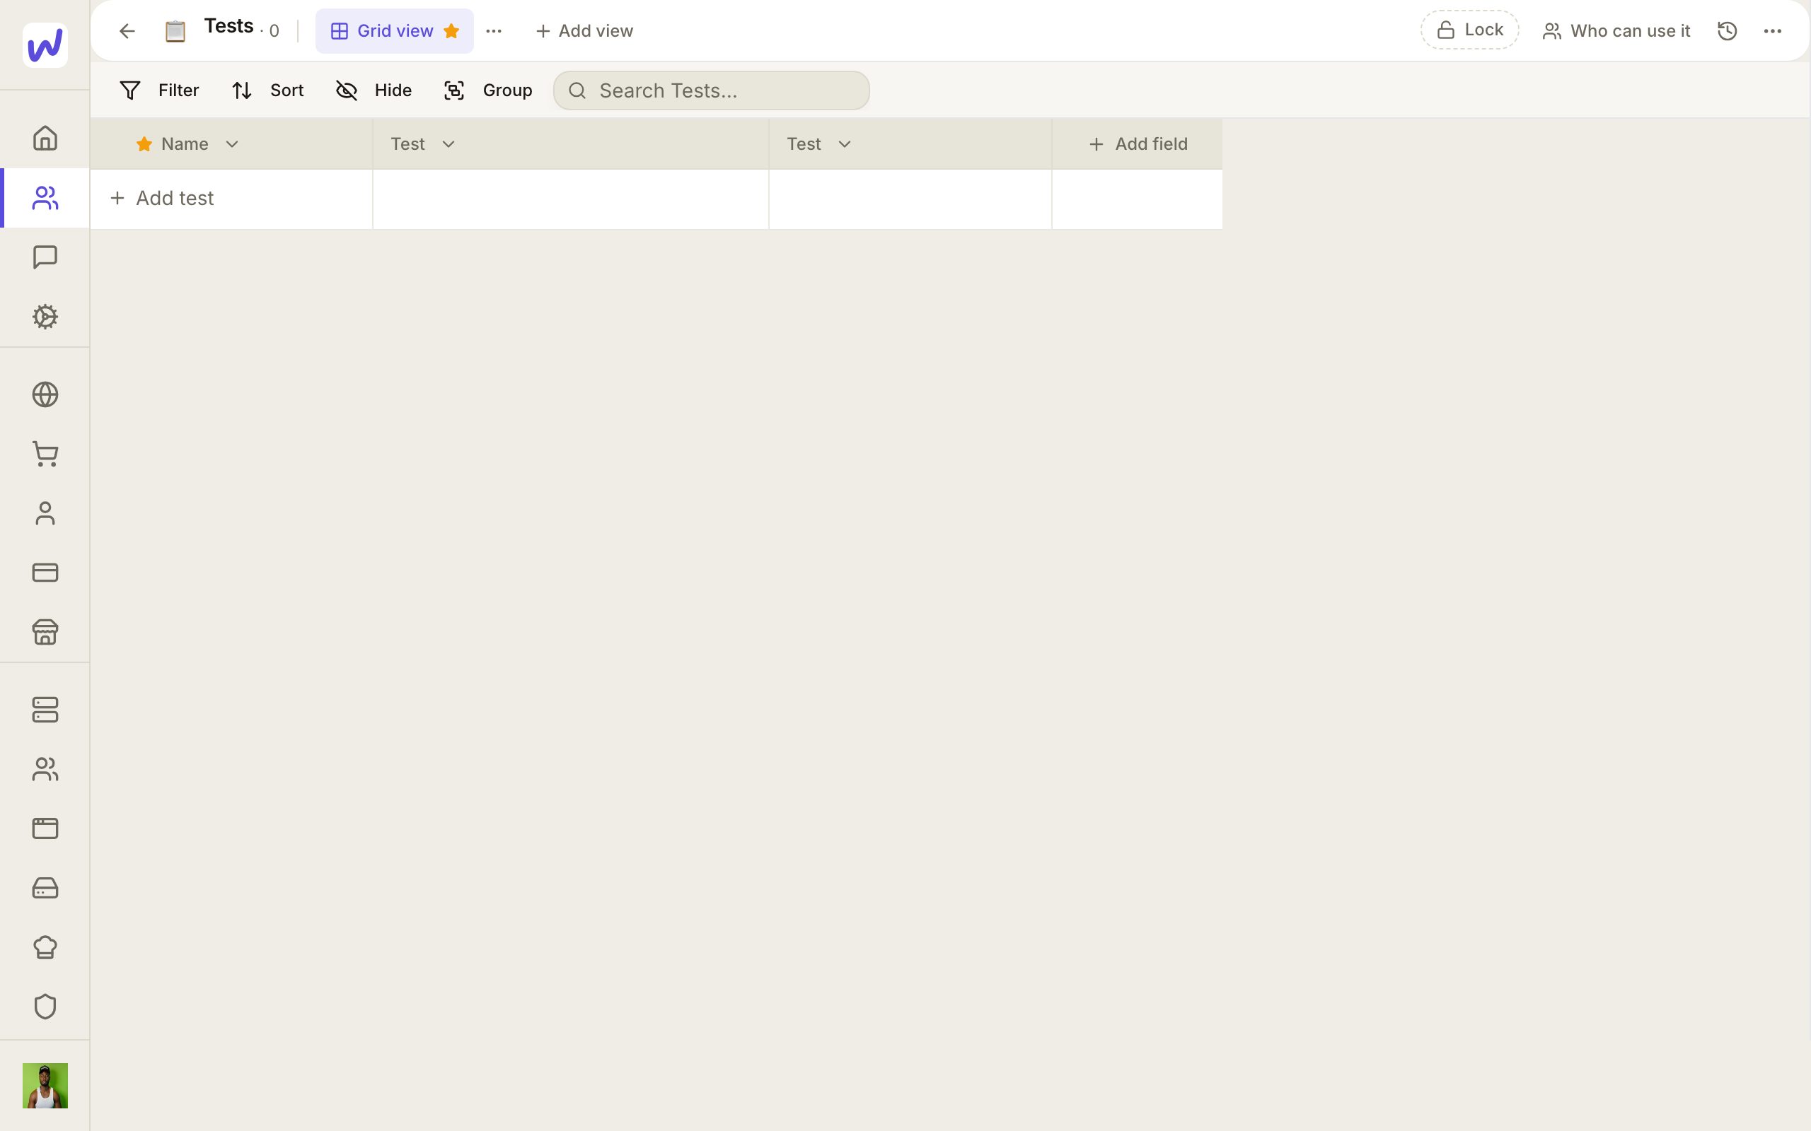
Task: Click the purple W logo icon
Action: (x=45, y=45)
